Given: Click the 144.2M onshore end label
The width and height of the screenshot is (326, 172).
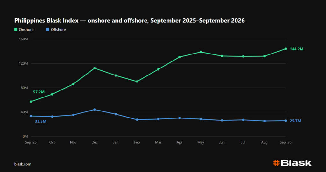Looking at the screenshot, I should [x=297, y=49].
